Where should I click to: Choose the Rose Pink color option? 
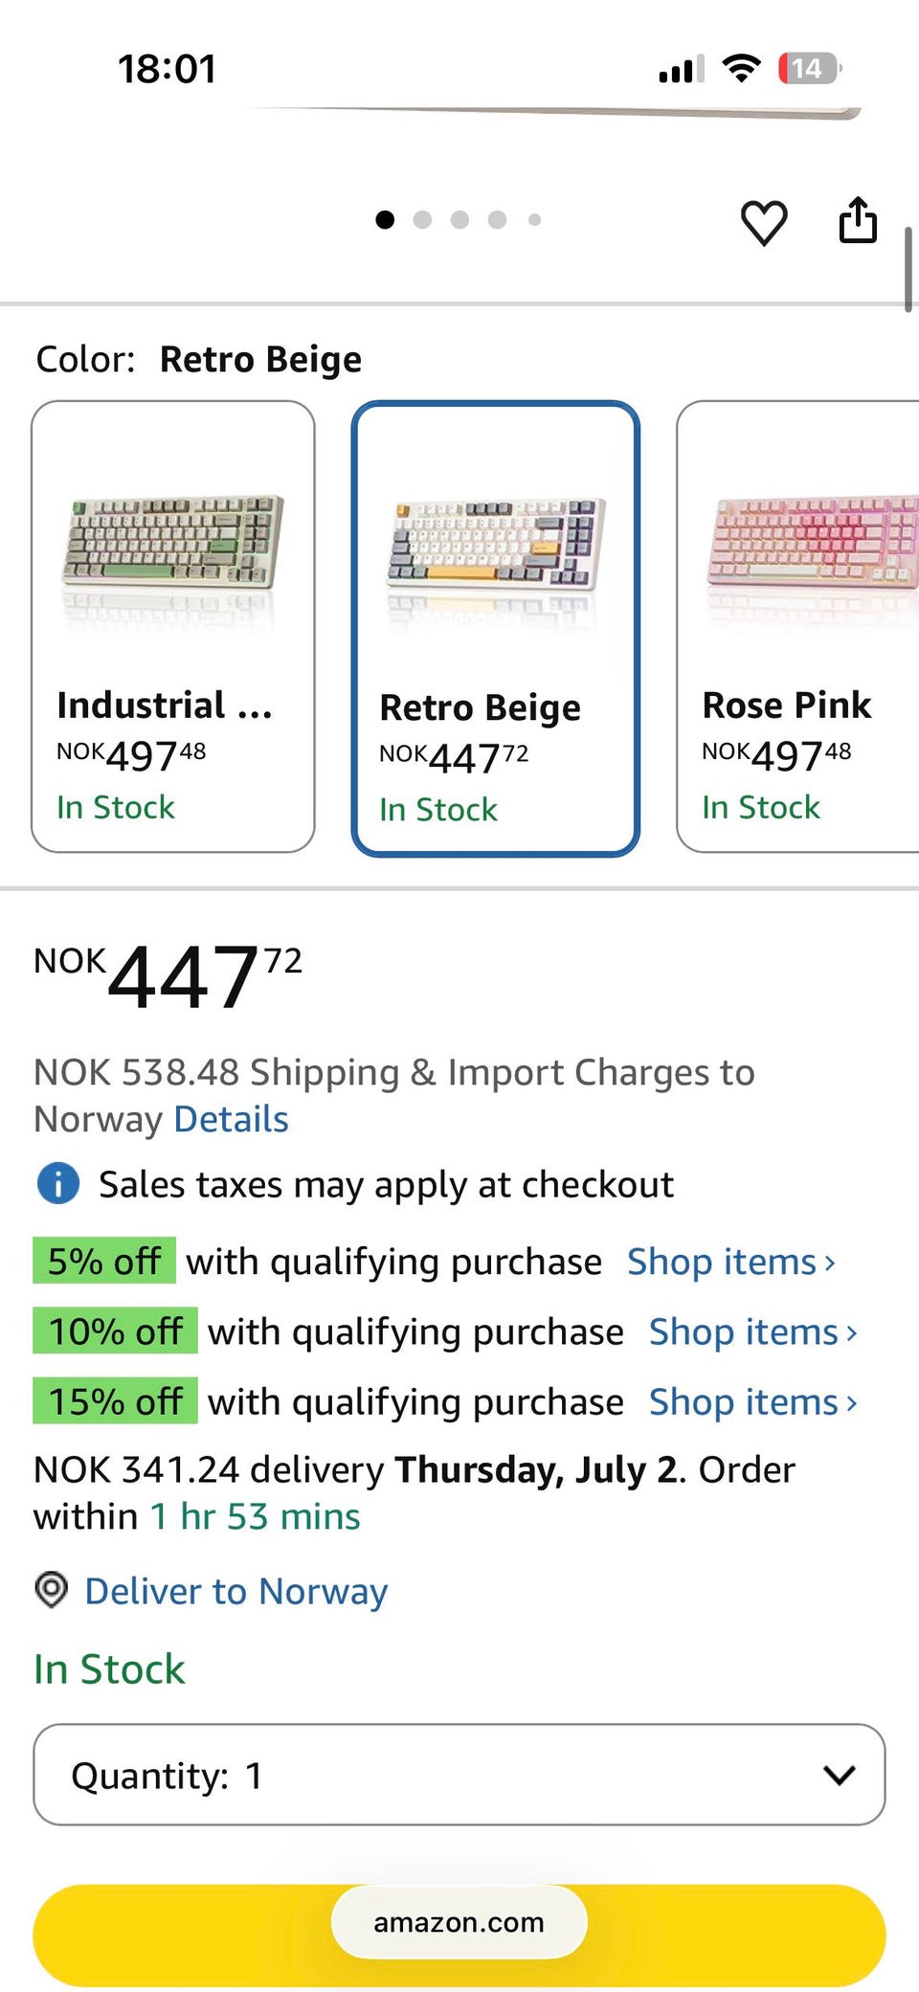pos(798,626)
